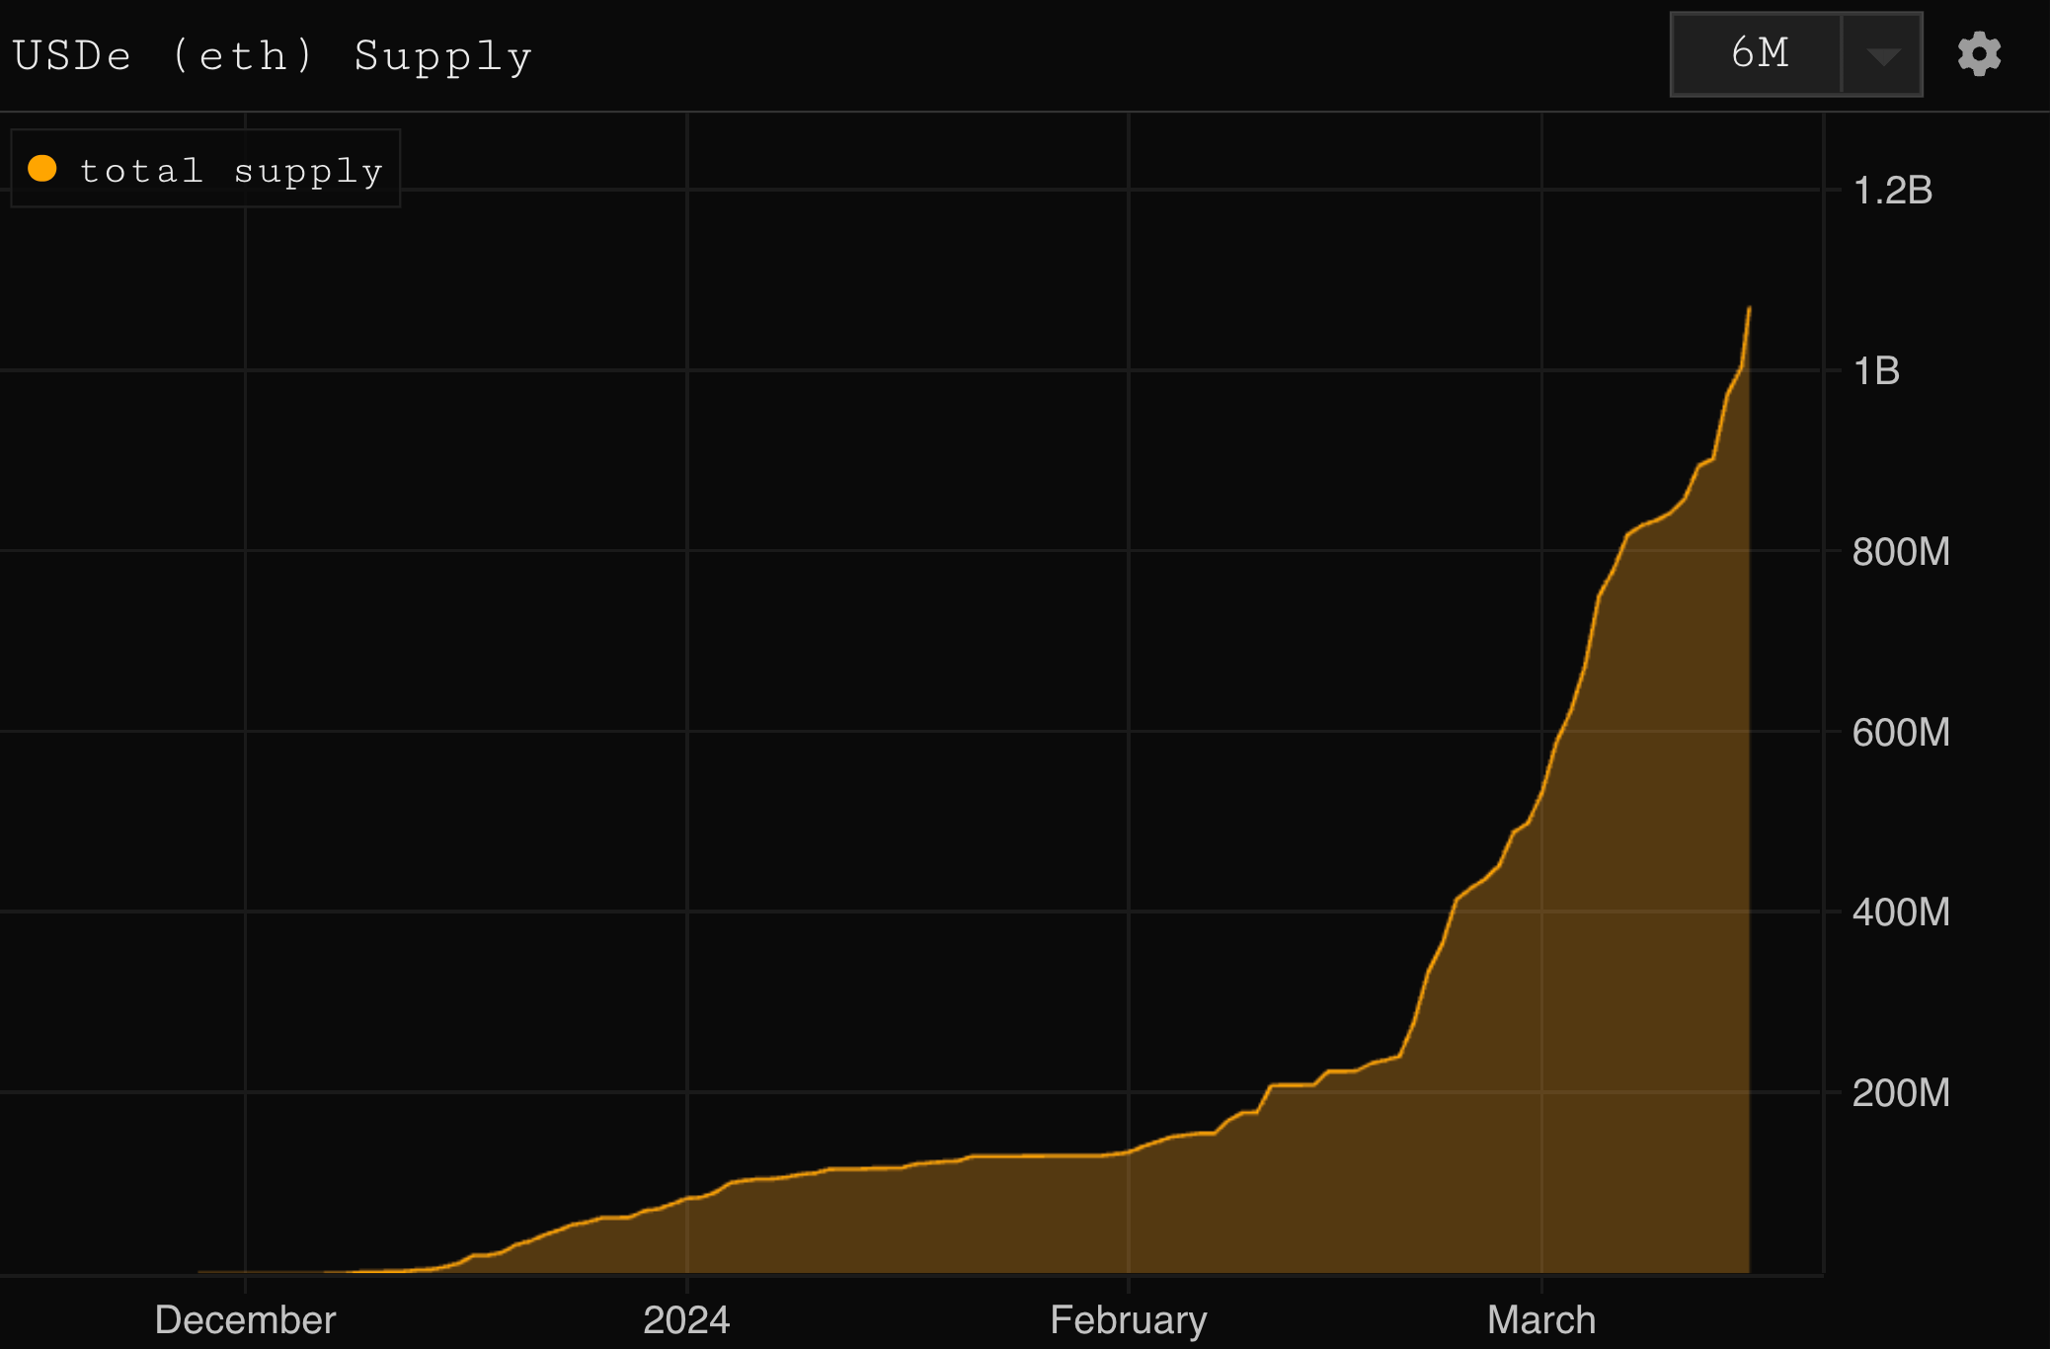
Task: Click the USDe (eth) Supply chart title
Action: (273, 55)
